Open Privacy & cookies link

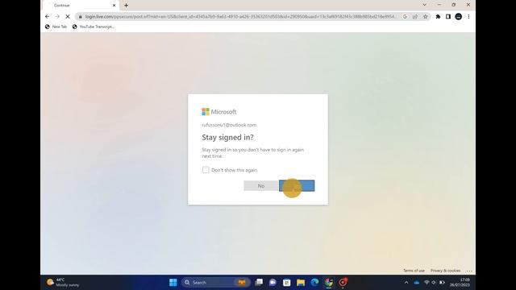[445, 271]
